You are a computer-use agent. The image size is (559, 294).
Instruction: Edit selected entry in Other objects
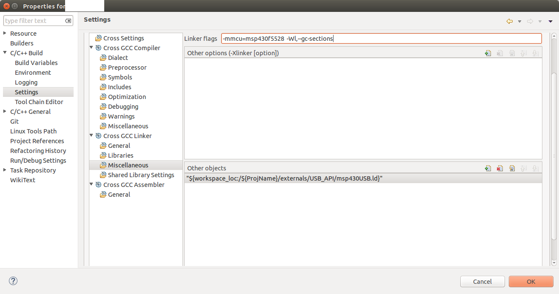pos(512,168)
